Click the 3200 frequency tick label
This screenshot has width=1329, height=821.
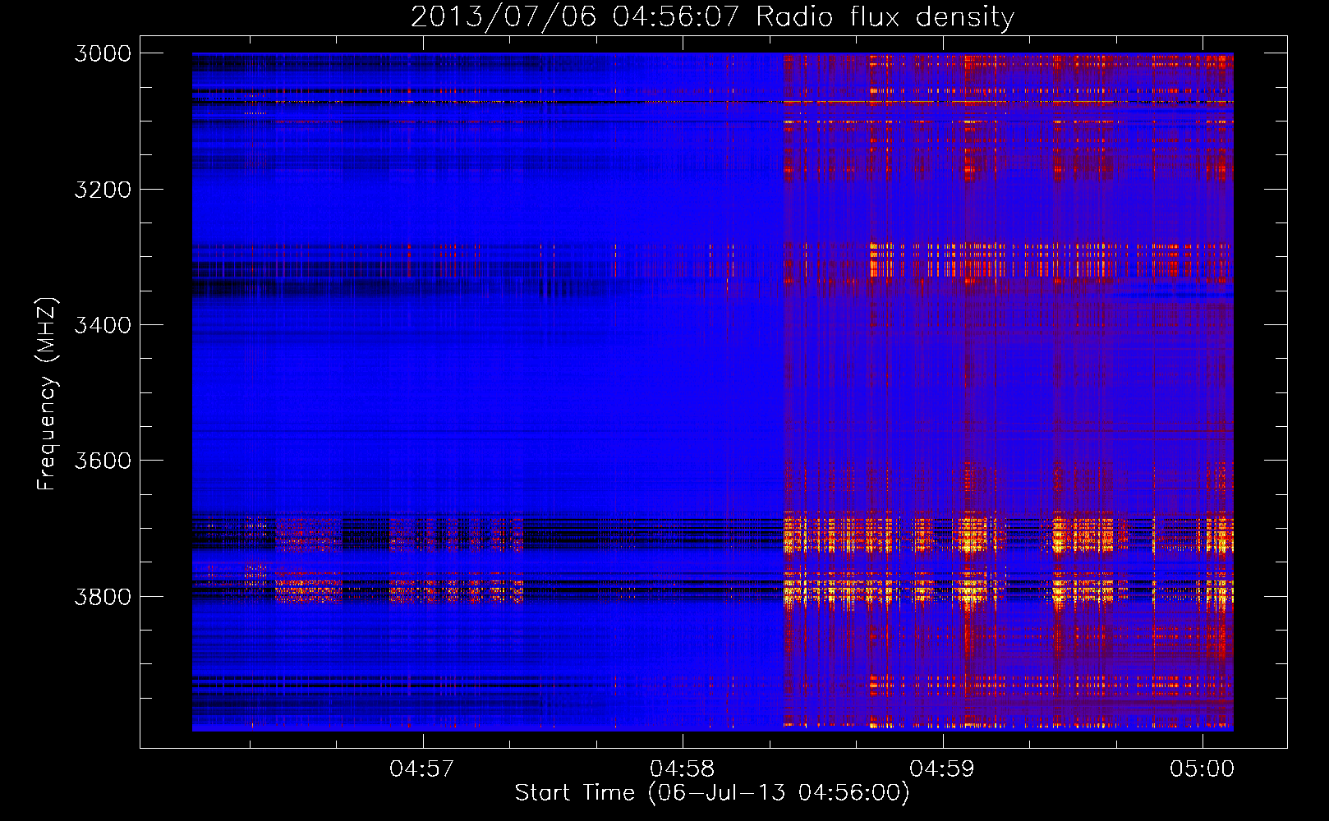tap(103, 190)
